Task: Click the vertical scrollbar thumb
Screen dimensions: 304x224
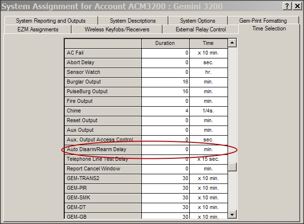Action: point(232,167)
